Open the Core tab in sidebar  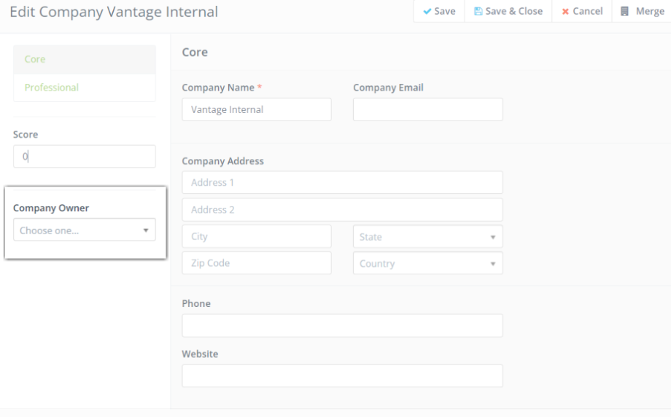point(85,60)
